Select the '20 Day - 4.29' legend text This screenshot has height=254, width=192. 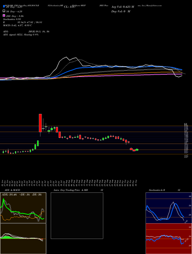coord(15,7)
